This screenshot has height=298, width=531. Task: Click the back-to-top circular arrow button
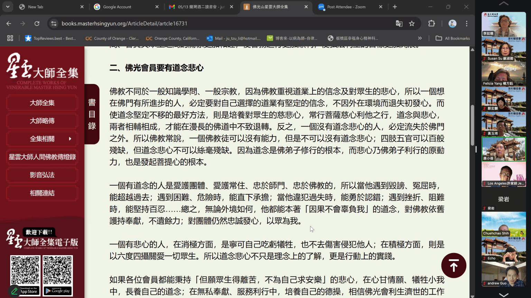click(454, 265)
